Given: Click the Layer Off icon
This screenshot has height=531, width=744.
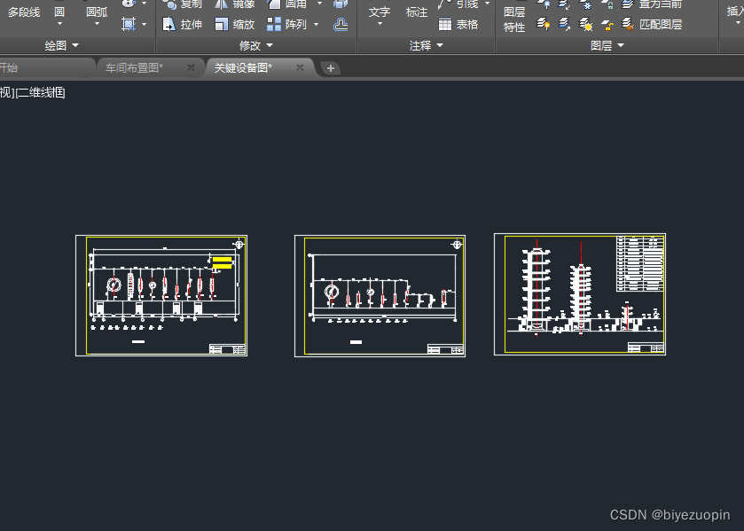Looking at the screenshot, I should [544, 4].
